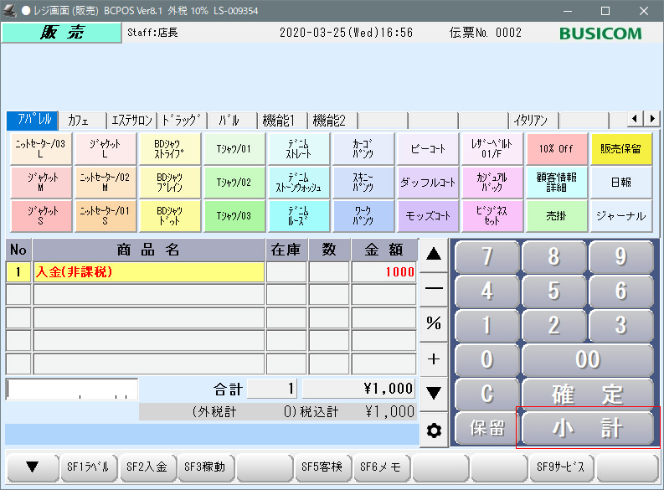Click the down triangle beside the total
Screen dimensions: 664x490
(433, 392)
